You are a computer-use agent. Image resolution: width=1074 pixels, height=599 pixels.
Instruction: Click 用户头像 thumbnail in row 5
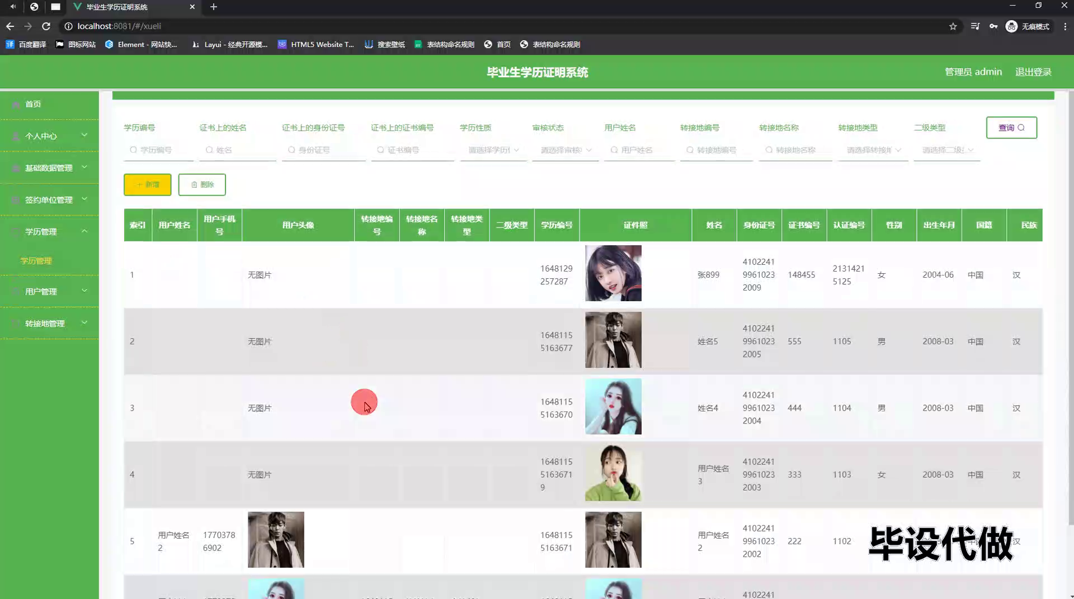click(x=276, y=540)
